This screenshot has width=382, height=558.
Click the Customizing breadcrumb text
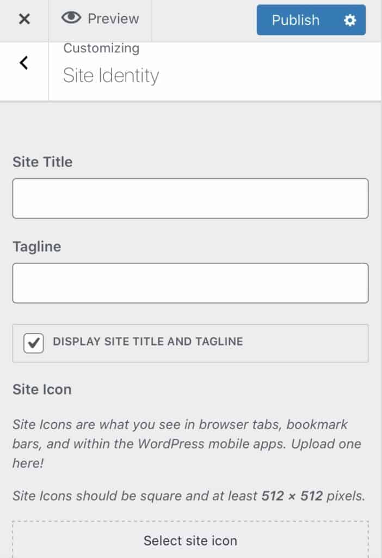pyautogui.click(x=101, y=48)
